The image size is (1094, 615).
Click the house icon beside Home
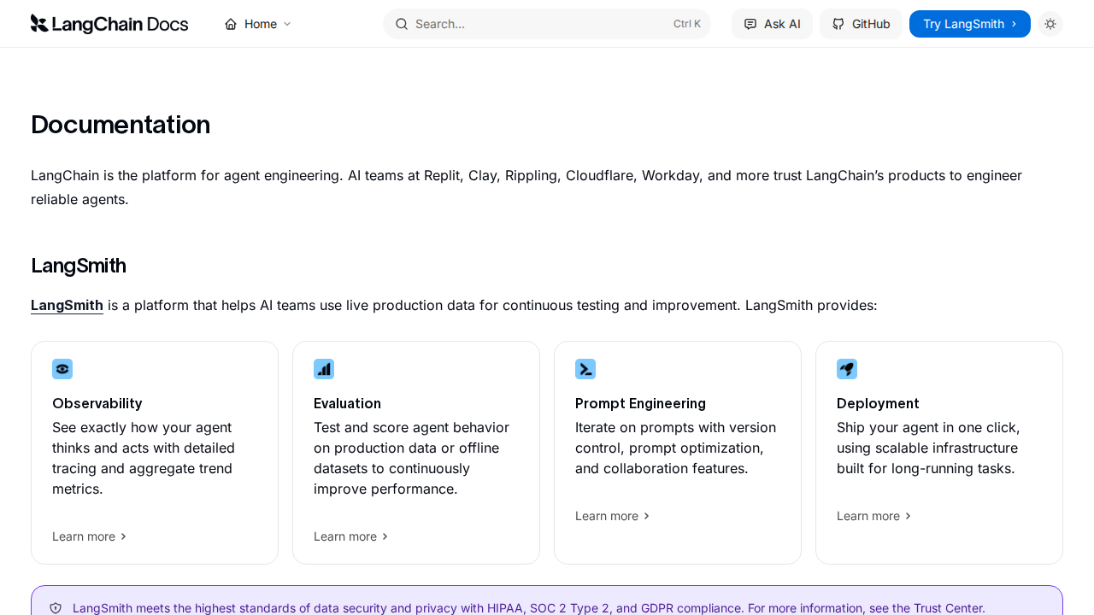[x=231, y=24]
